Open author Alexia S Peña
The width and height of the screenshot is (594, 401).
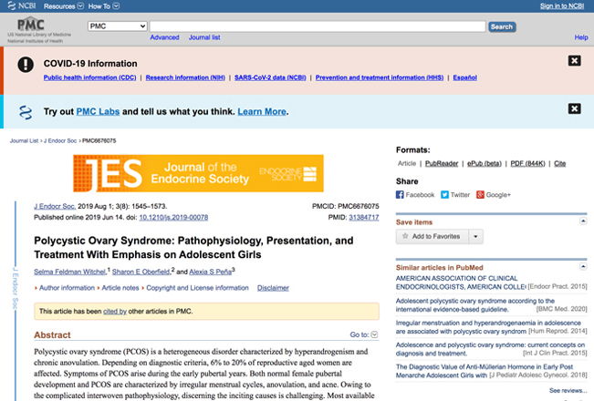click(210, 272)
